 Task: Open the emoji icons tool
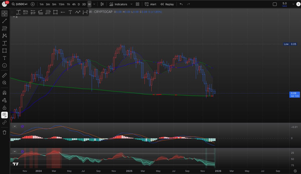pos(5,65)
